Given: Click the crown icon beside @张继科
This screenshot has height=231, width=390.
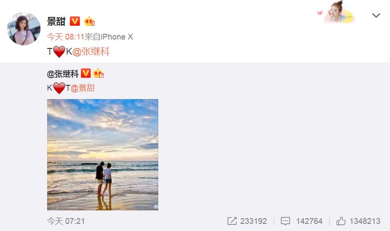Looking at the screenshot, I should (98, 73).
